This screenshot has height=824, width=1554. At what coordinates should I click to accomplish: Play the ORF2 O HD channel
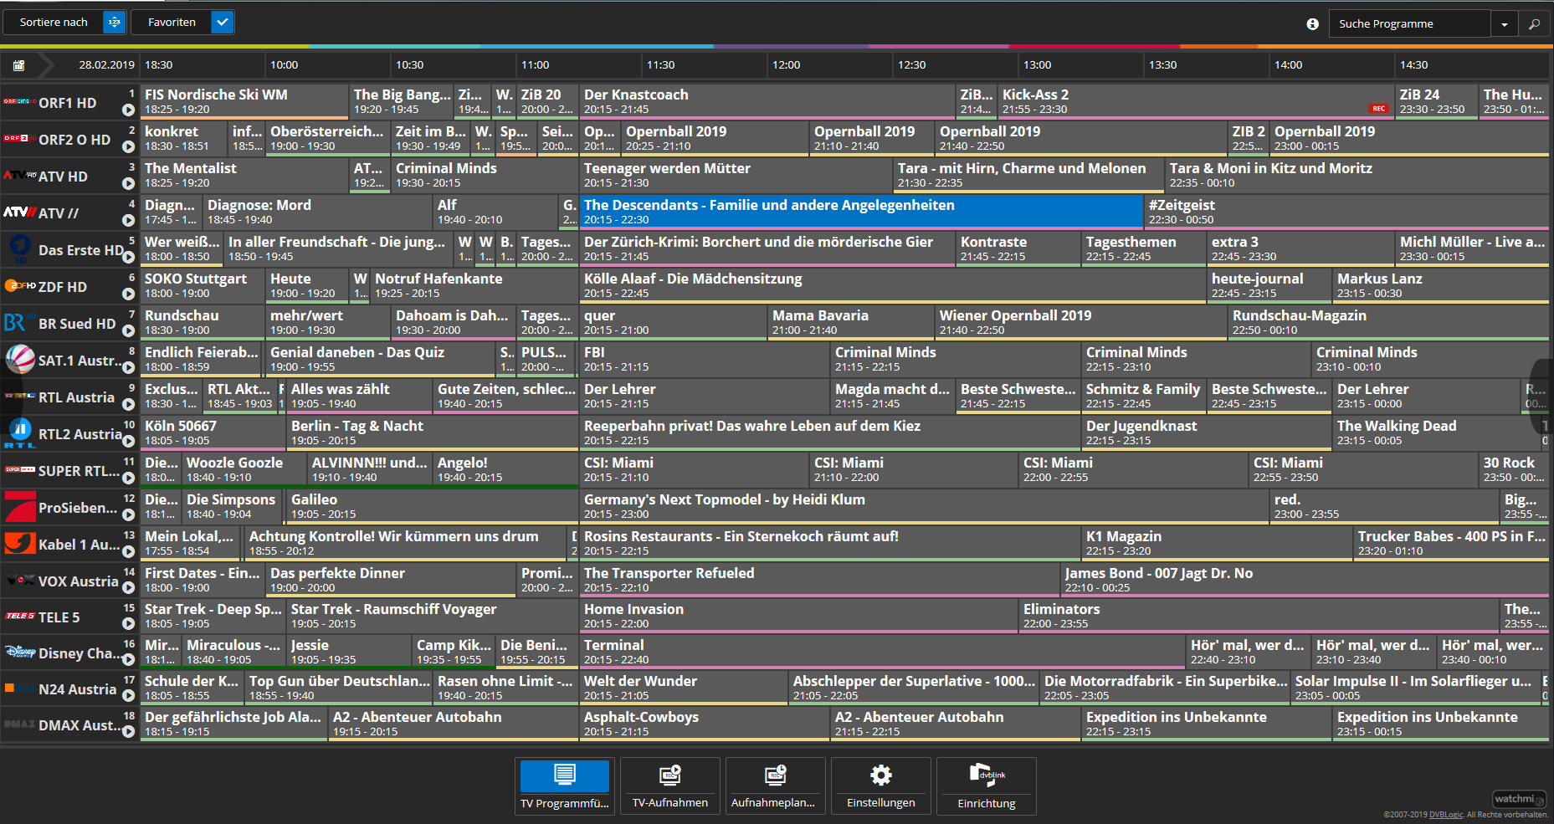[128, 146]
